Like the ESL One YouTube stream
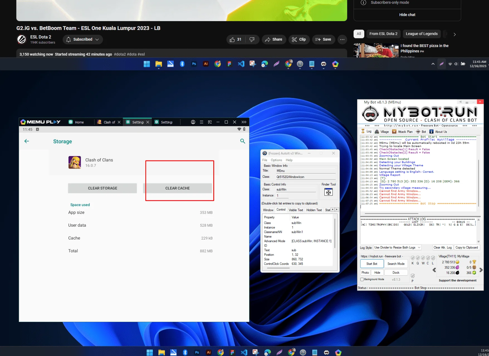The height and width of the screenshot is (356, 489). 236,39
